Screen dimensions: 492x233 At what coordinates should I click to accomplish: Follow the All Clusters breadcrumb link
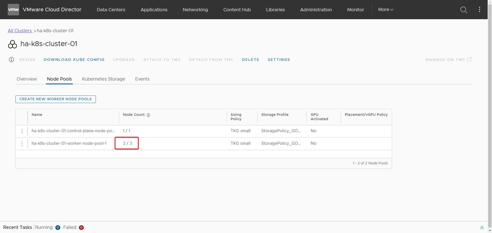pyautogui.click(x=20, y=31)
